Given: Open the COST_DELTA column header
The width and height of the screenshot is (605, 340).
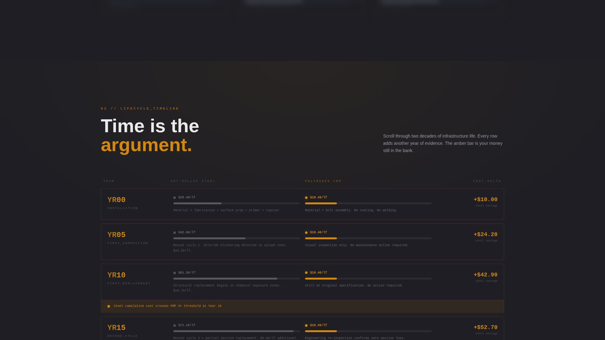Looking at the screenshot, I should click(487, 181).
